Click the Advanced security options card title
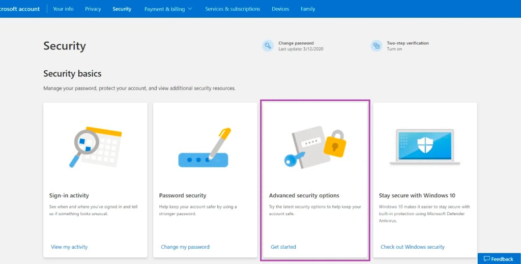The image size is (521, 264). pos(304,195)
